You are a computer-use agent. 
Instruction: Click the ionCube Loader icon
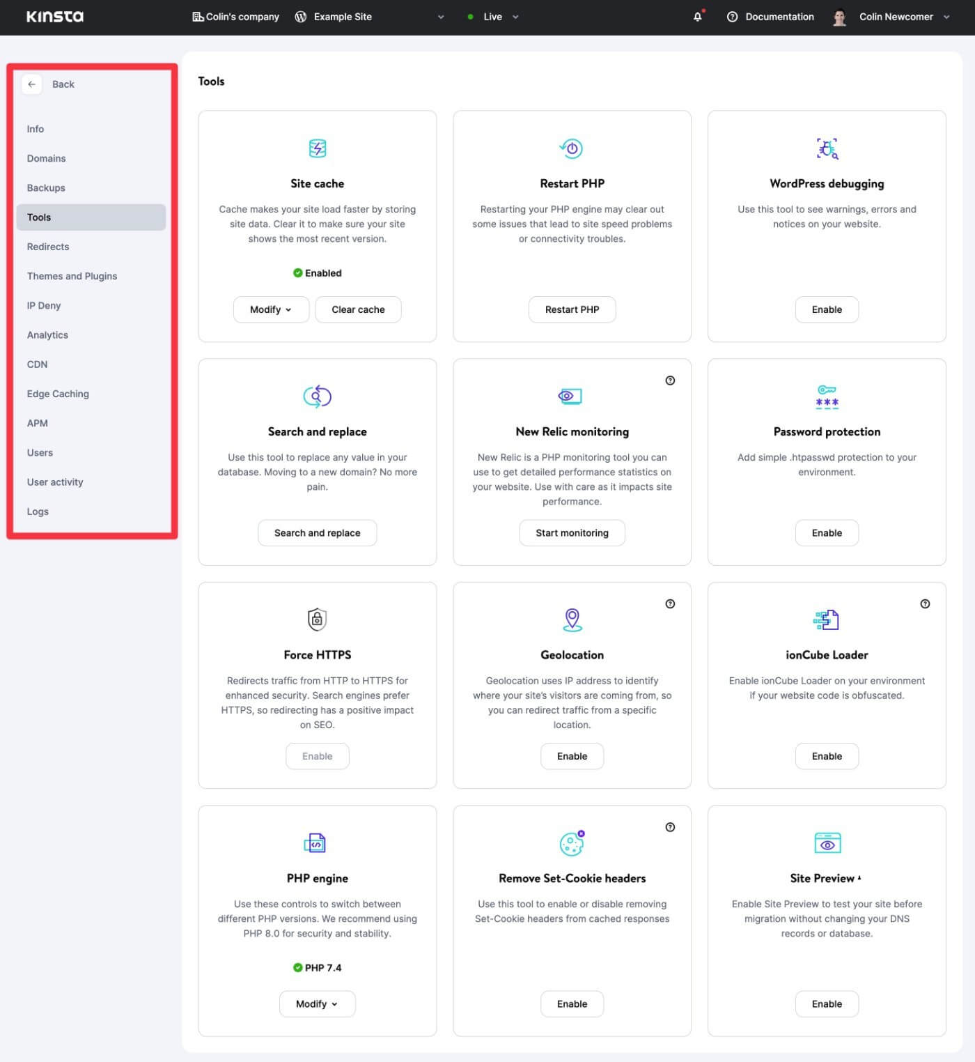[x=827, y=619]
